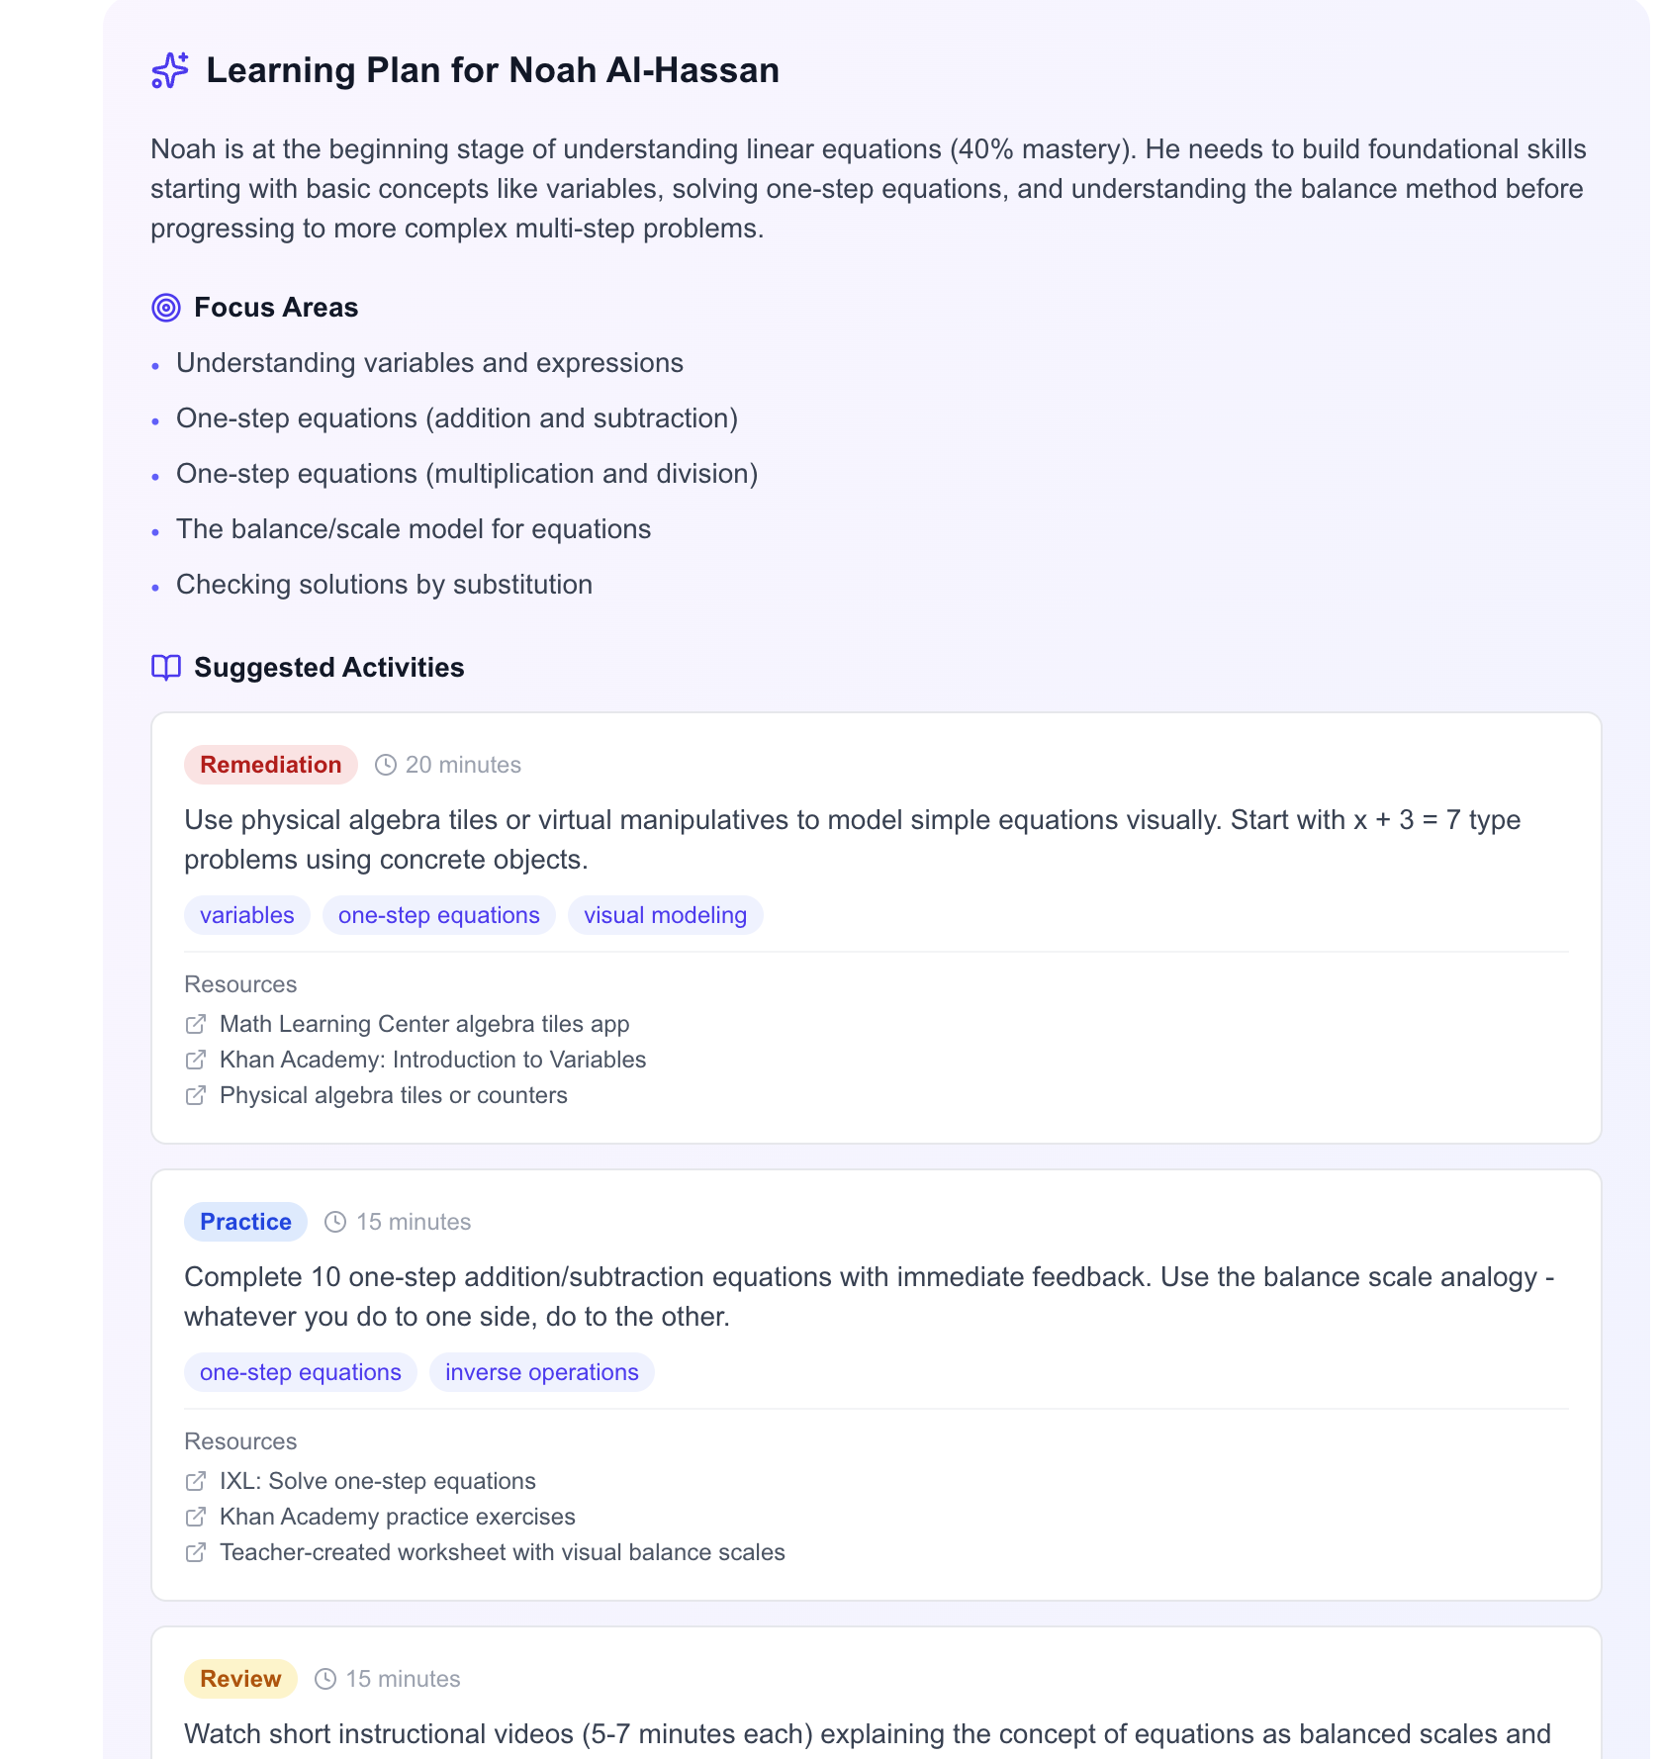The width and height of the screenshot is (1664, 1759).
Task: Select the Review badge
Action: coord(240,1679)
